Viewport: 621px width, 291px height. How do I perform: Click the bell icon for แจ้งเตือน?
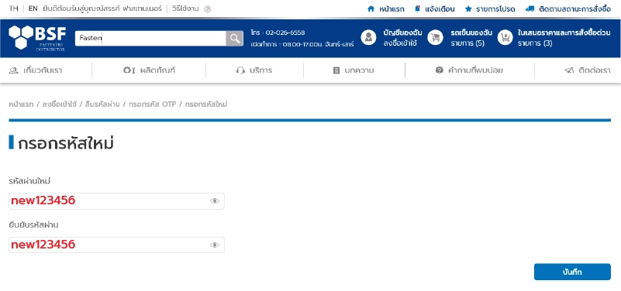(x=417, y=9)
